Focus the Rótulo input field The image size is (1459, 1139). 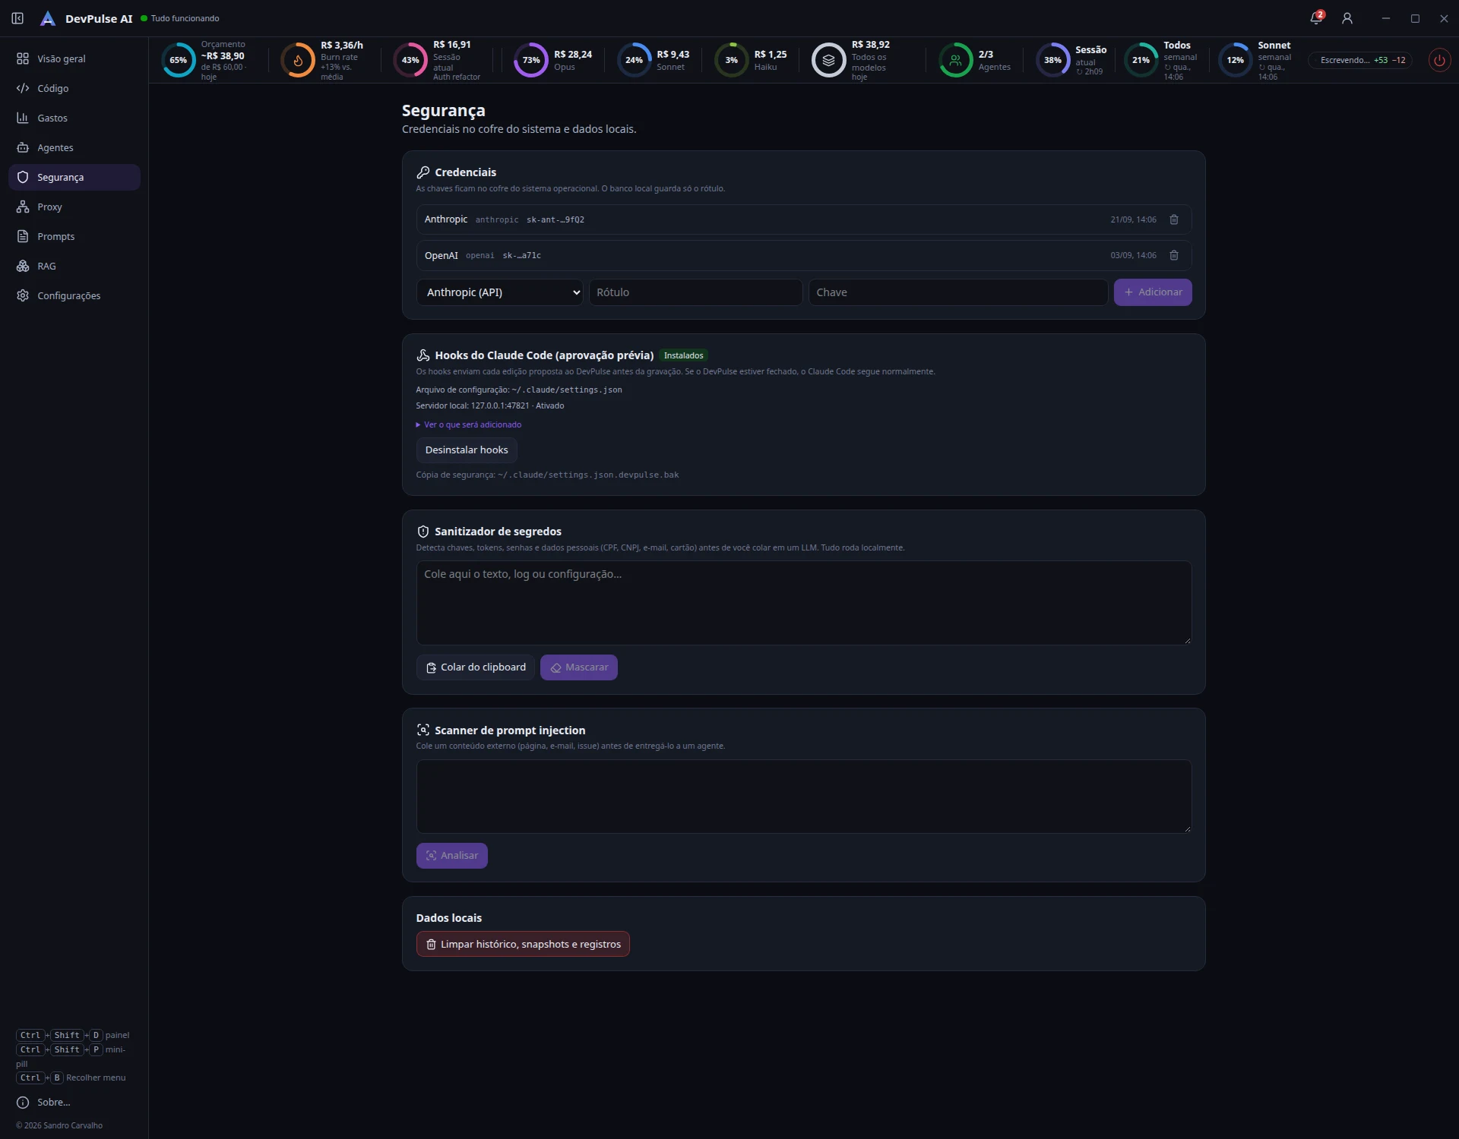tap(695, 292)
